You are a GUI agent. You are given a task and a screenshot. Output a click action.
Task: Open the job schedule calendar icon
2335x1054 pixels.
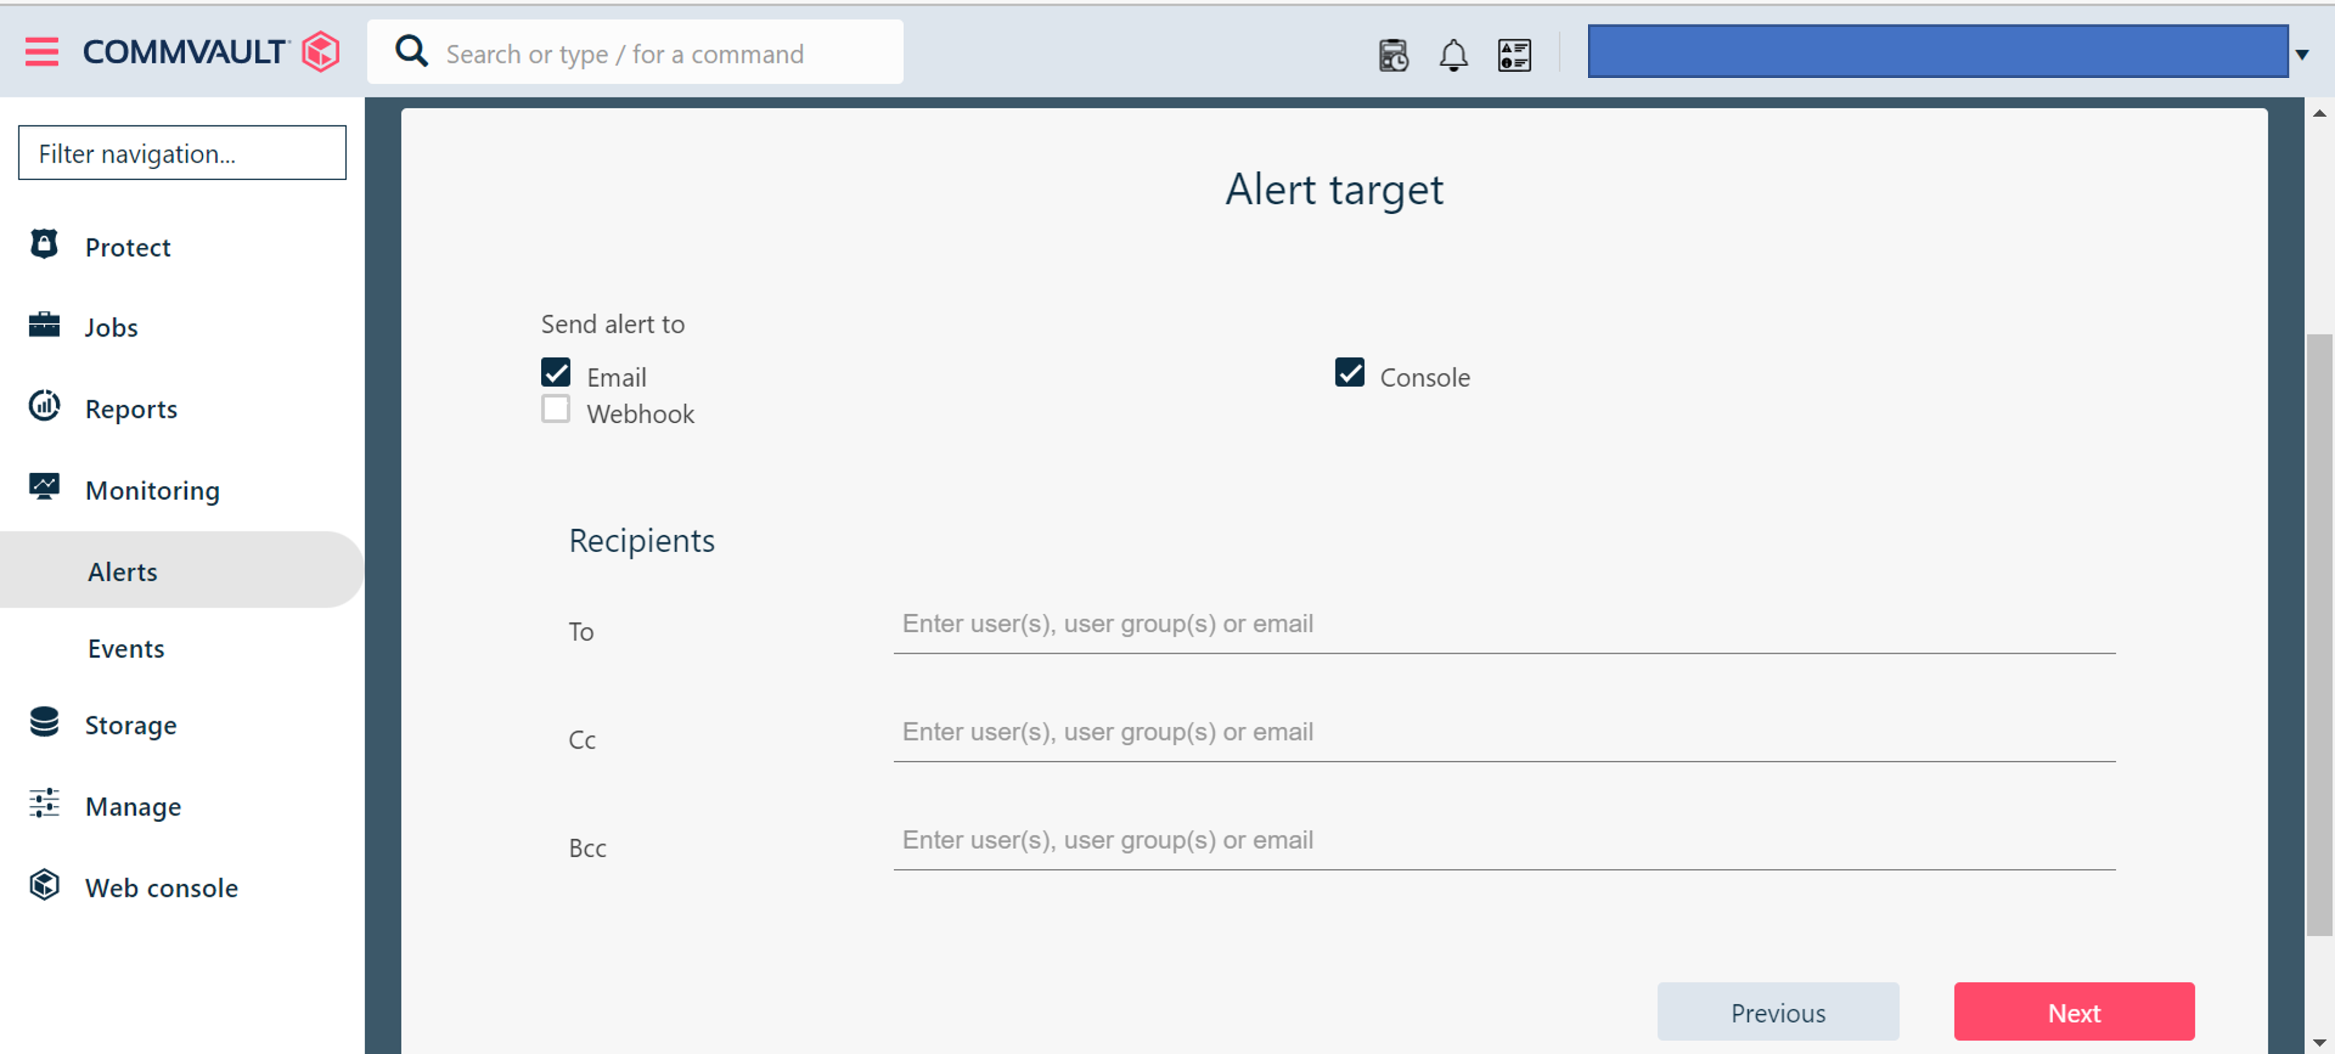(x=1393, y=55)
